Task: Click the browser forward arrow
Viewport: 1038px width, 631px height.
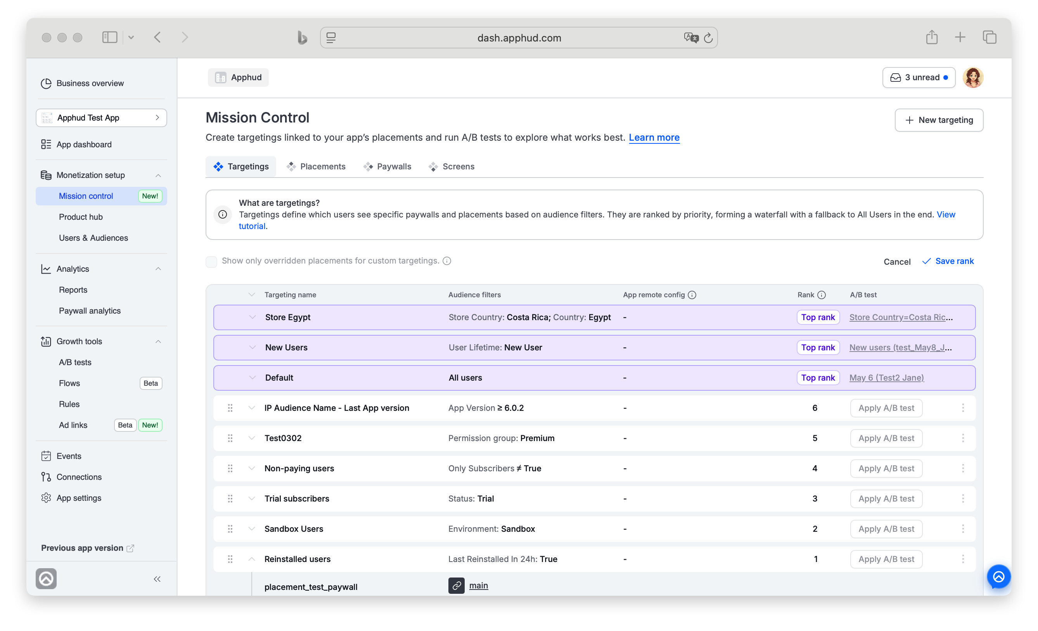Action: tap(185, 38)
